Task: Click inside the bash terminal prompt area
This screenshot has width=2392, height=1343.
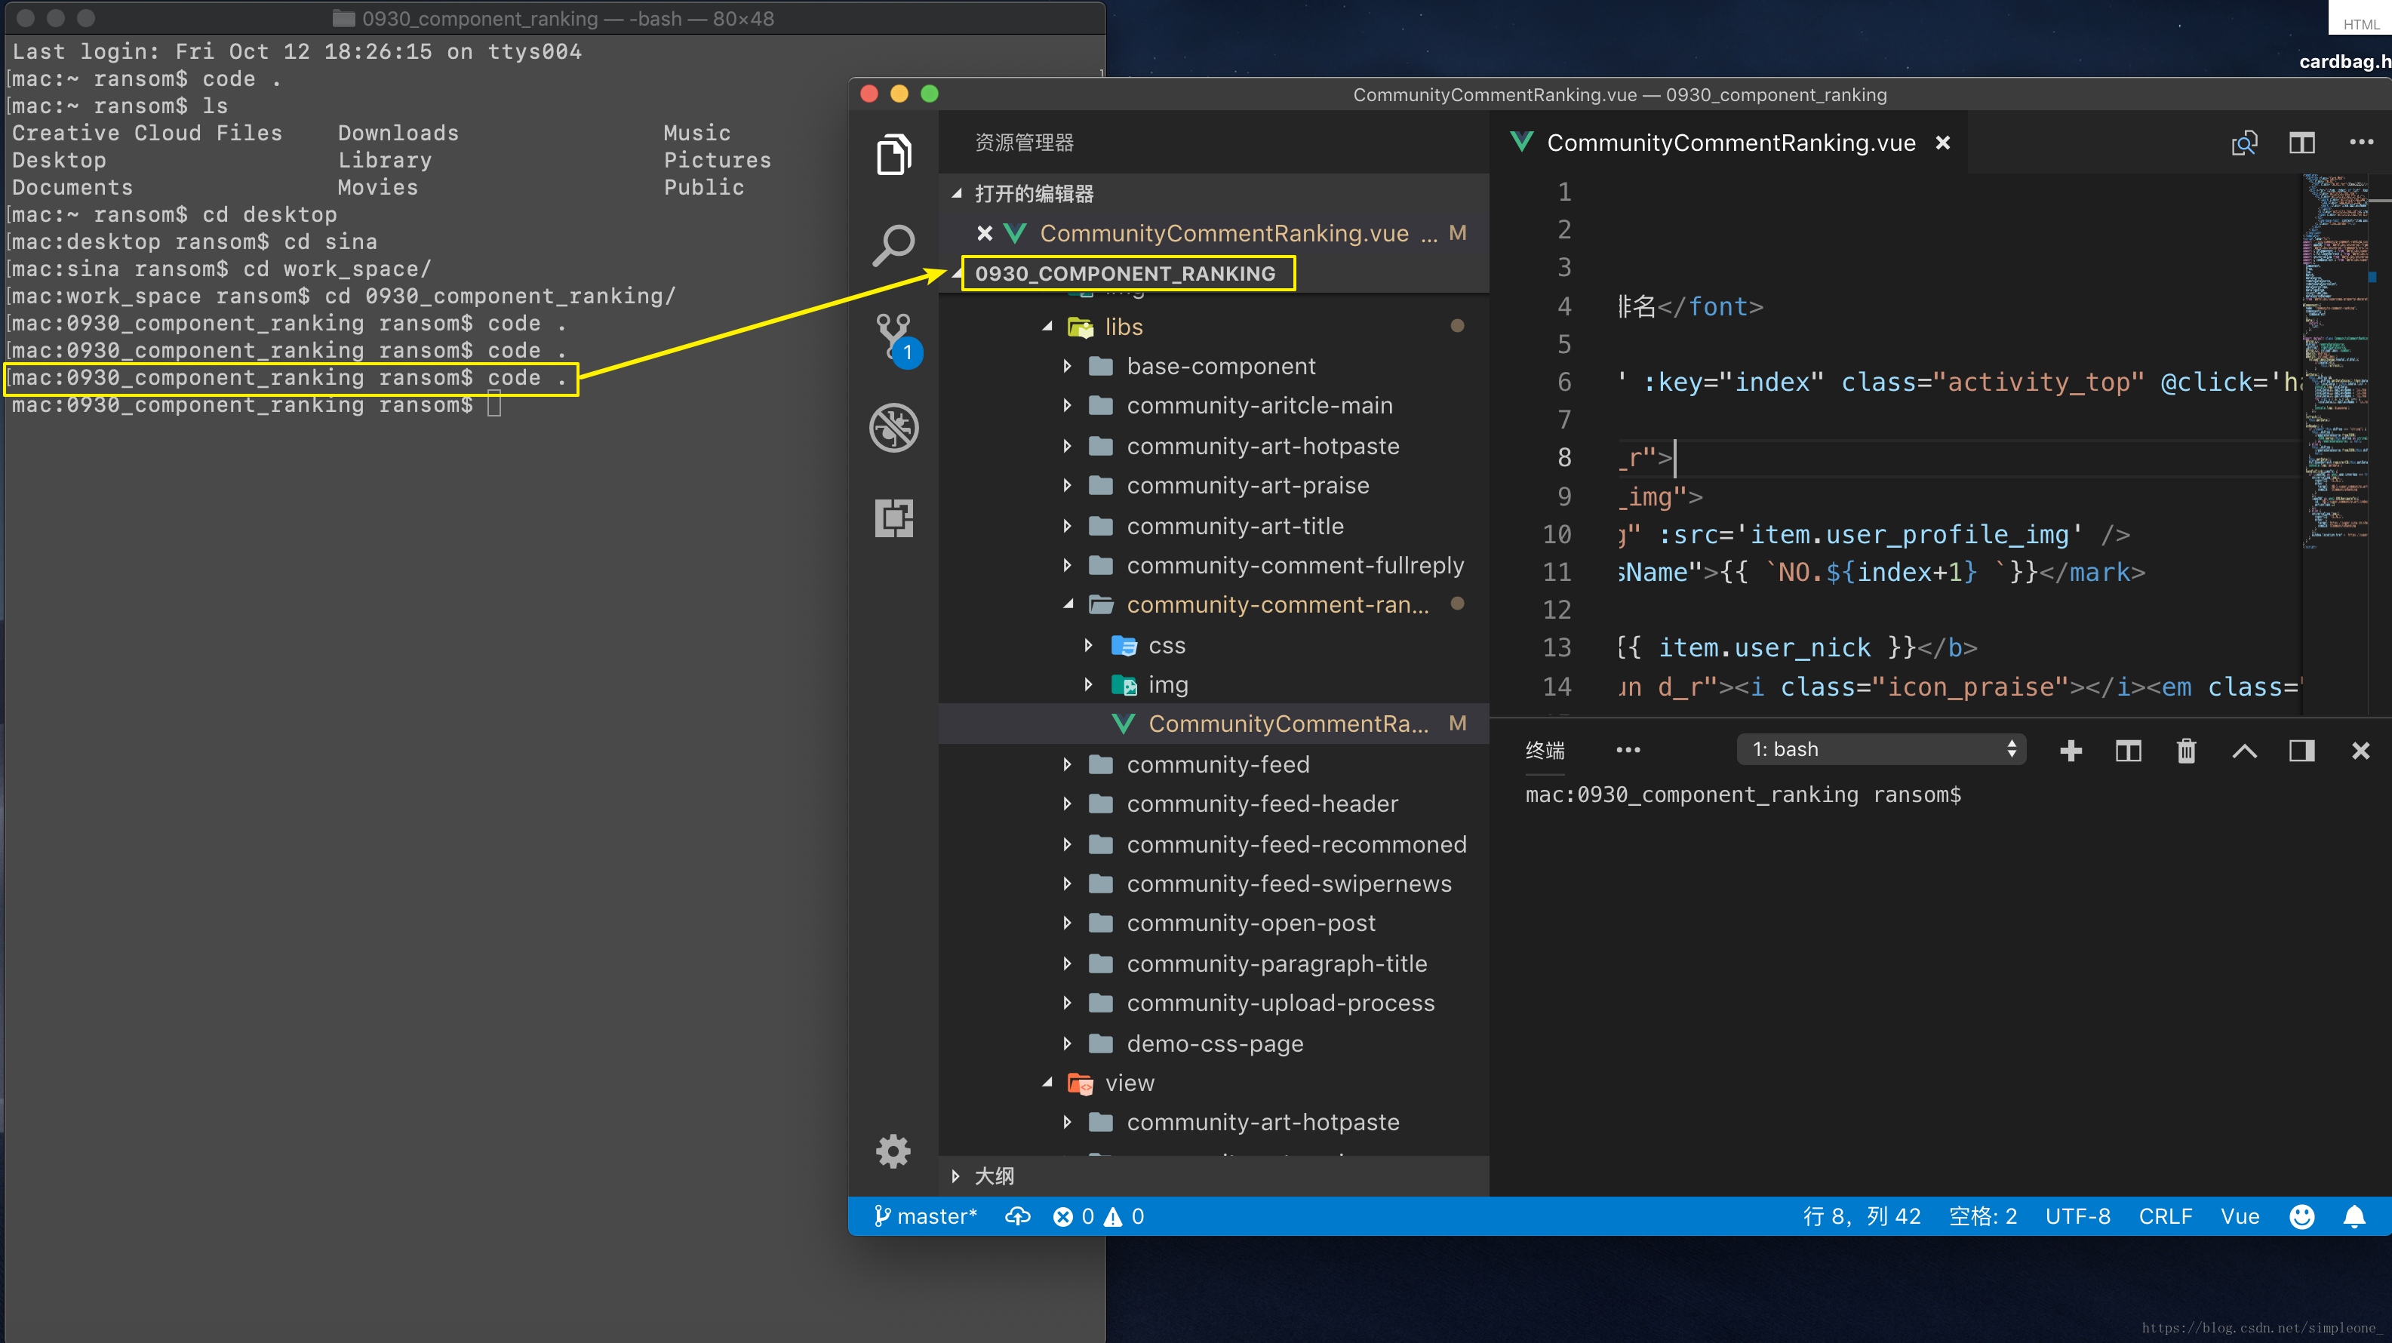Action: [1941, 985]
